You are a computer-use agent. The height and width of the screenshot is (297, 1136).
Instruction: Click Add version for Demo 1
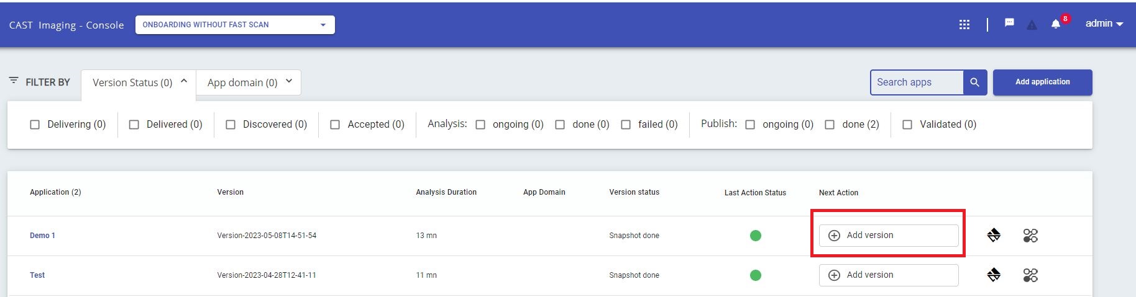pyautogui.click(x=889, y=236)
